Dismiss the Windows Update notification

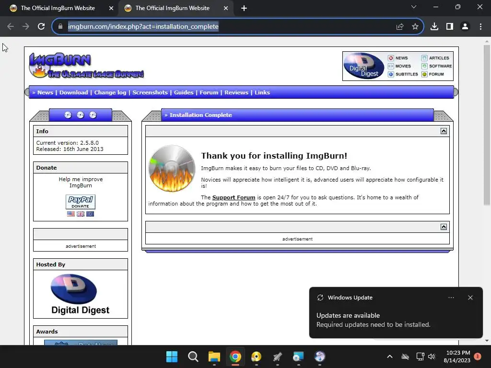pyautogui.click(x=470, y=298)
